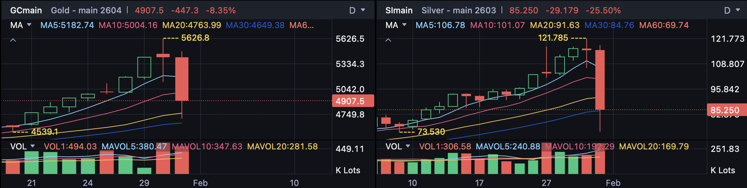This screenshot has width=747, height=188.
Task: Click the Silver current price tag 85.250
Action: point(726,110)
